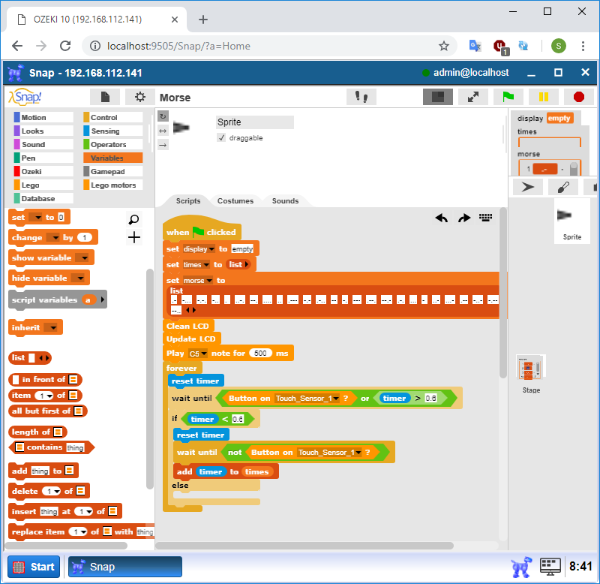Open the Sensing block category

pos(113,131)
